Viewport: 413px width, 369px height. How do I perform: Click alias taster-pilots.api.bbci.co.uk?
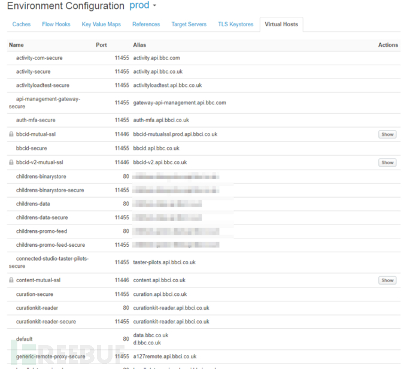(x=165, y=262)
